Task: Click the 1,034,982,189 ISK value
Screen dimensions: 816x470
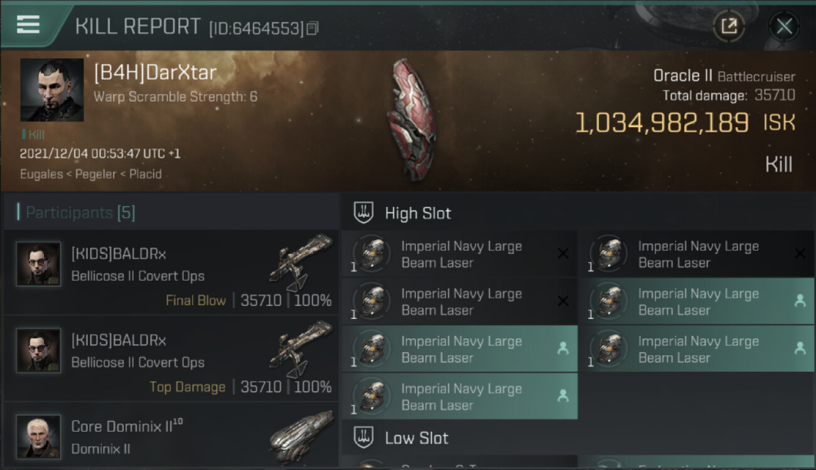Action: click(662, 123)
